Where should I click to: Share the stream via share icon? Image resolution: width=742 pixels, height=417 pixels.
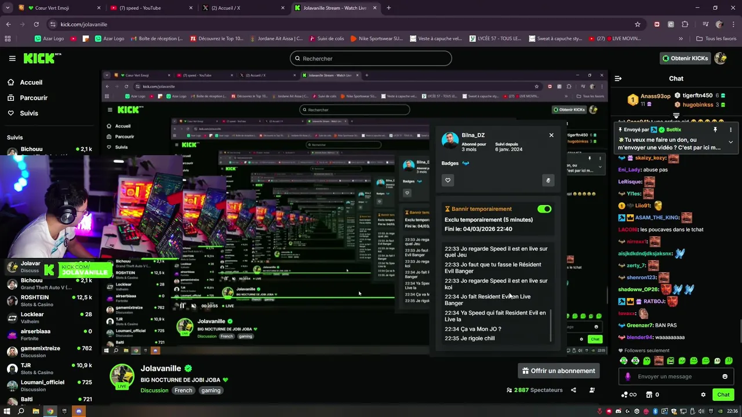pos(573,390)
